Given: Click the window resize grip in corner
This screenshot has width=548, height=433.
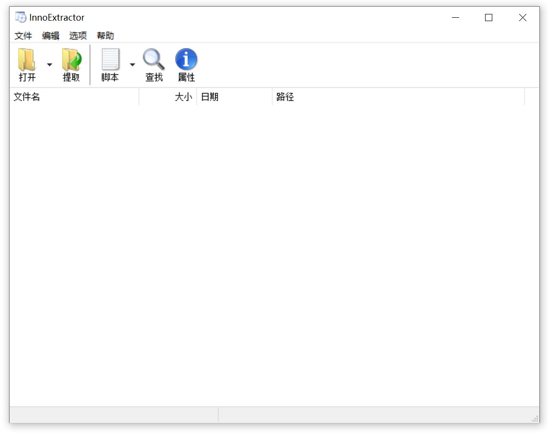Looking at the screenshot, I should (x=535, y=419).
